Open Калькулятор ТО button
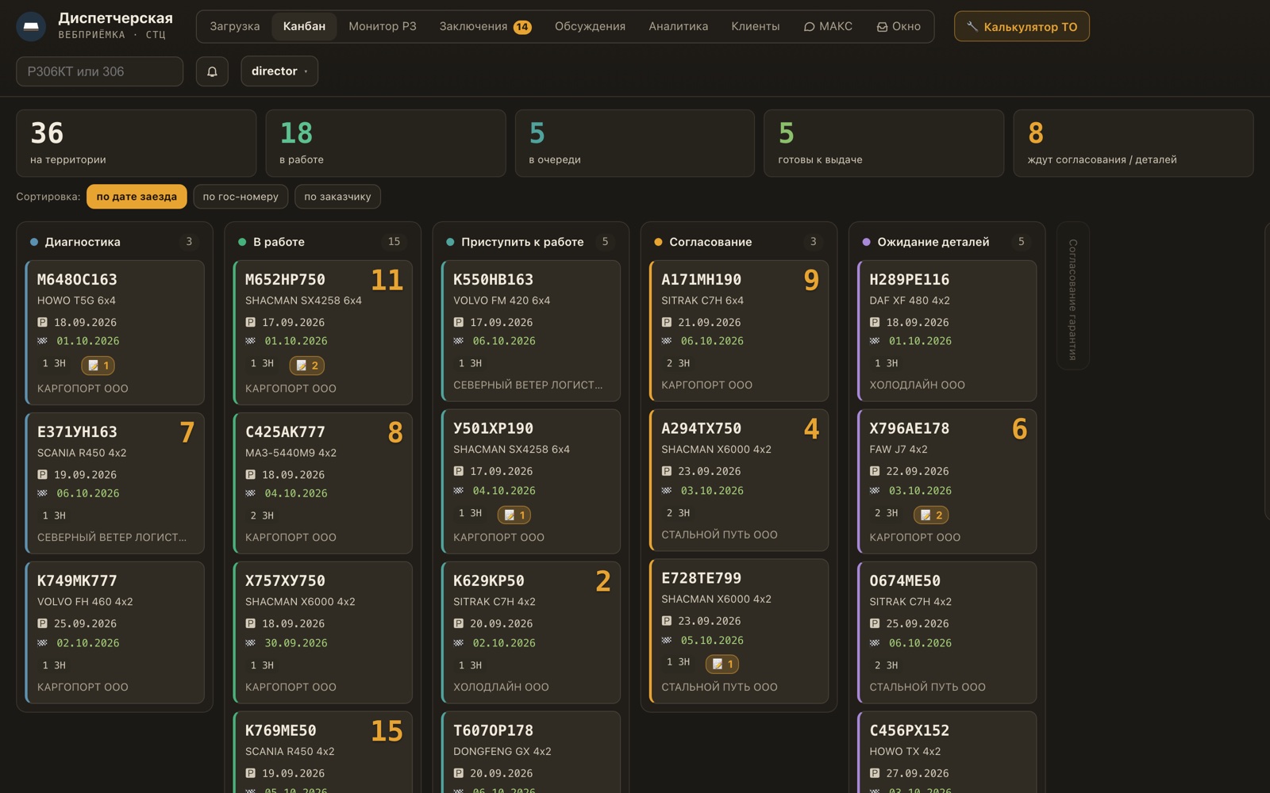 point(1022,26)
